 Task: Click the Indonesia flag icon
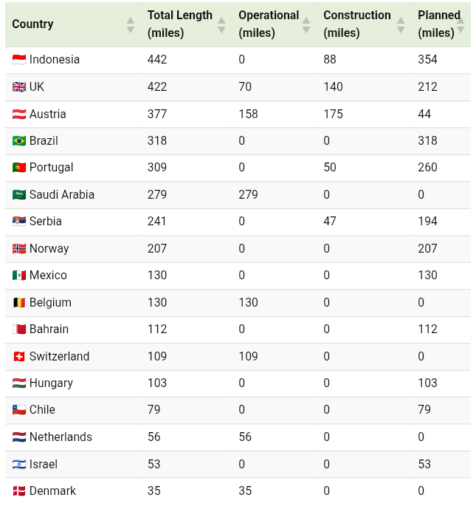(19, 60)
